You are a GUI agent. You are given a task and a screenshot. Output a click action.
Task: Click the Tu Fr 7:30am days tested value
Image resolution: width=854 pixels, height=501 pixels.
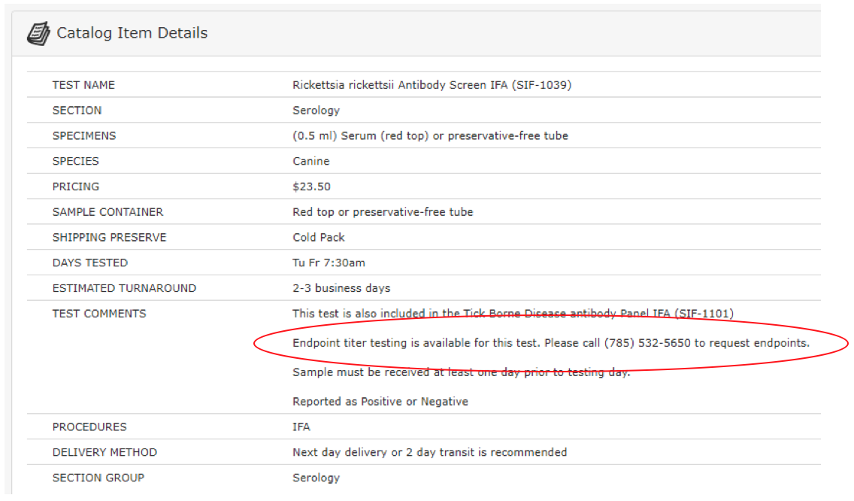329,263
